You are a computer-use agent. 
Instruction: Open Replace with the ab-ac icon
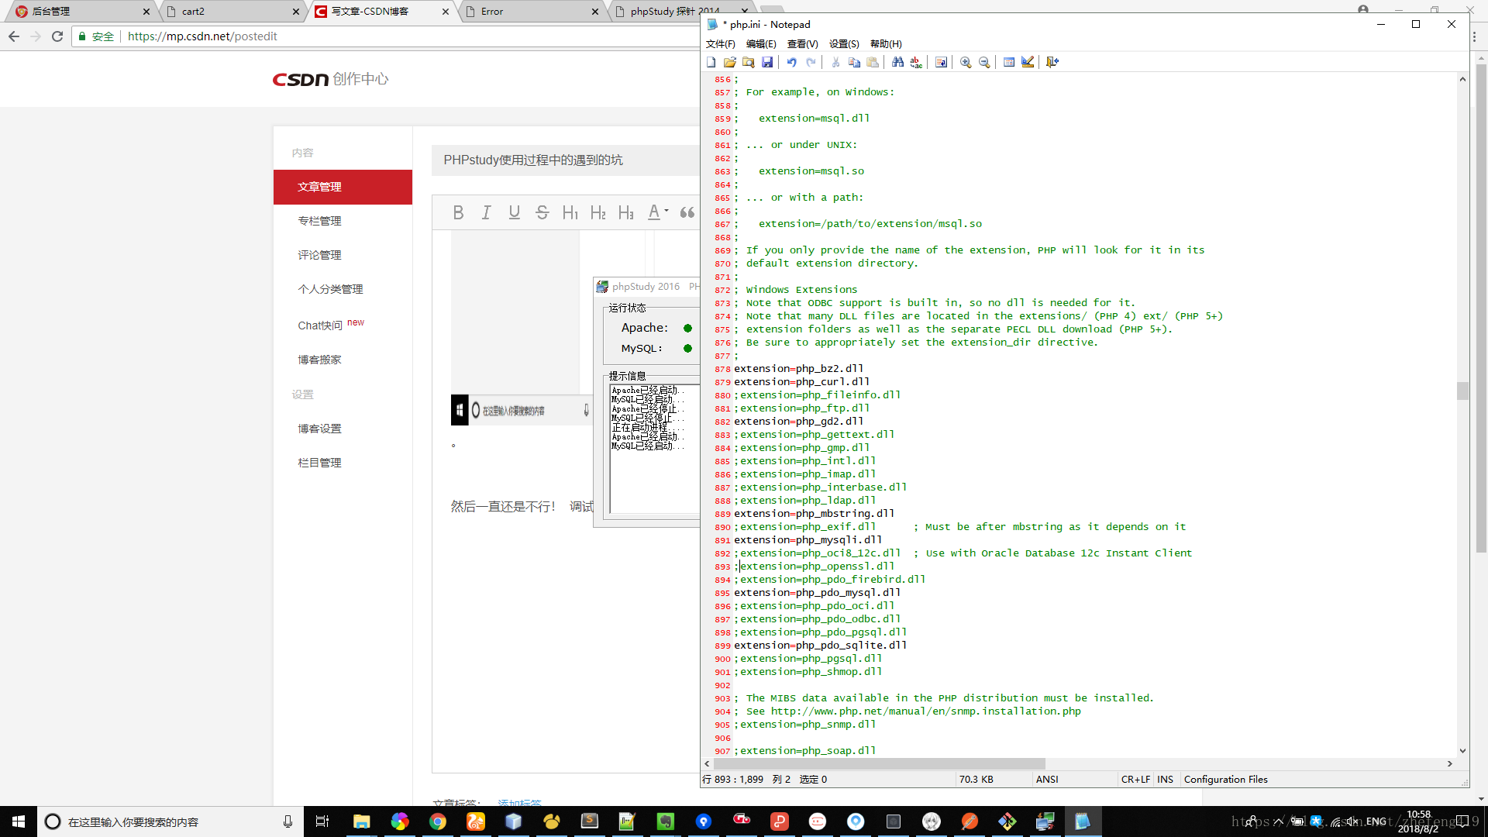coord(916,62)
